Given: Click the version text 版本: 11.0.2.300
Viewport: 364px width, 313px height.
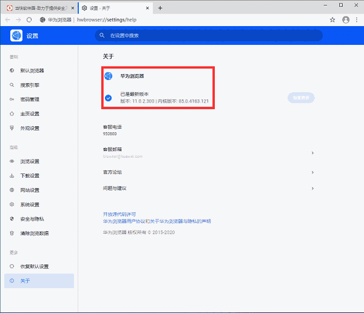Looking at the screenshot, I should click(x=137, y=101).
